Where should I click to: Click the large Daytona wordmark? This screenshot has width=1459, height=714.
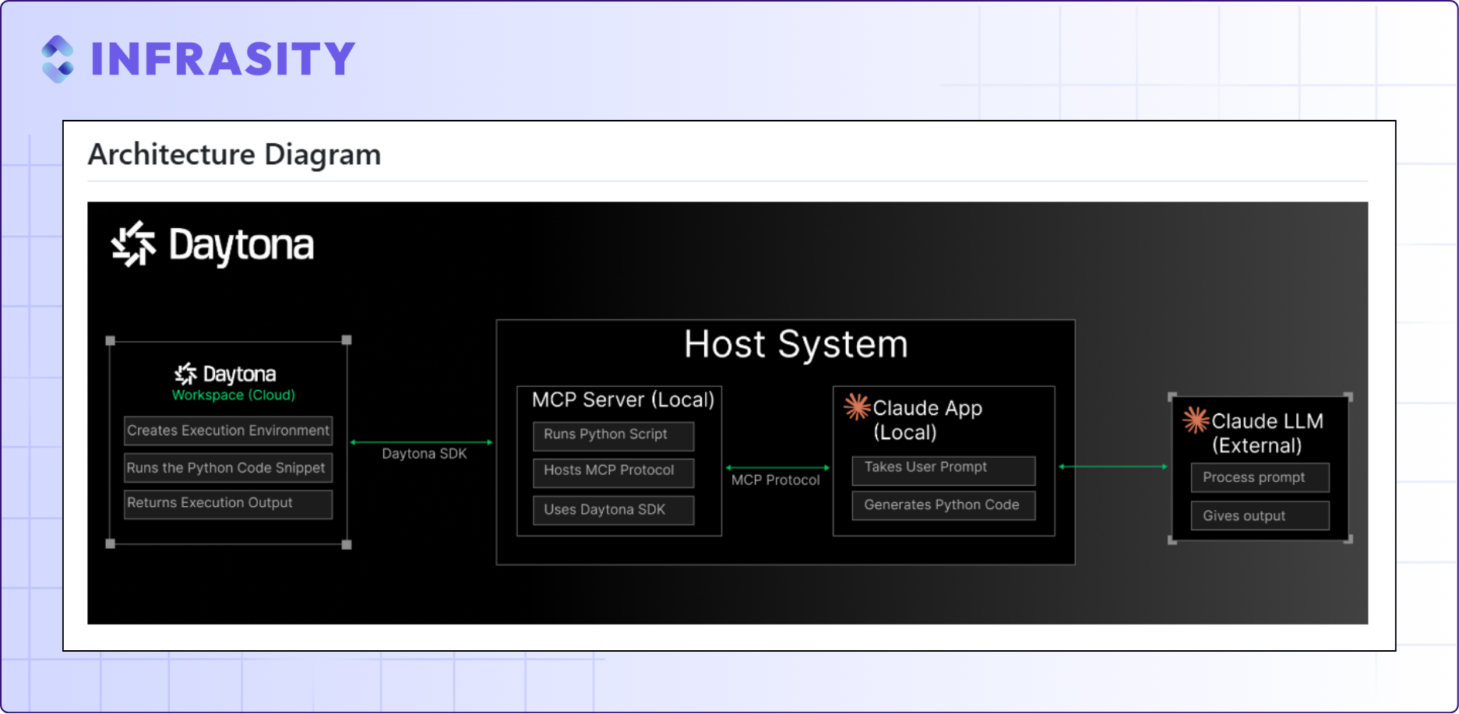pyautogui.click(x=241, y=245)
